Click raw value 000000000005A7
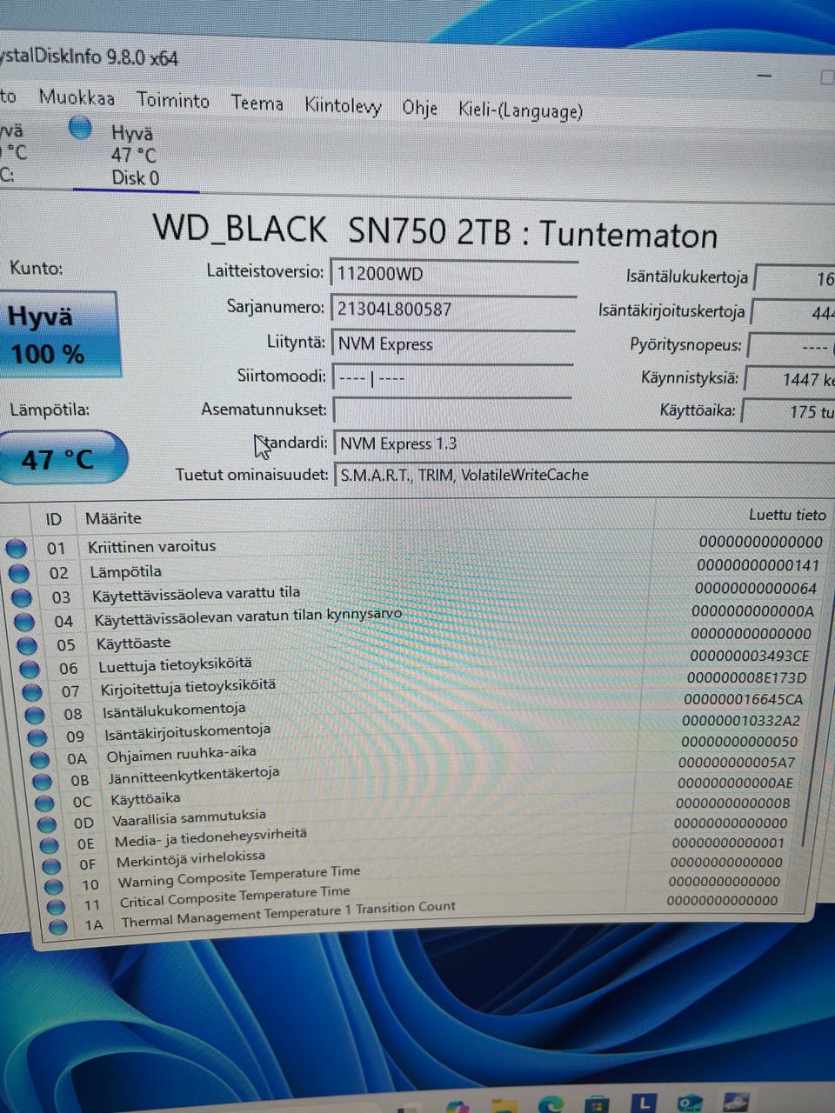835x1113 pixels. 736,763
